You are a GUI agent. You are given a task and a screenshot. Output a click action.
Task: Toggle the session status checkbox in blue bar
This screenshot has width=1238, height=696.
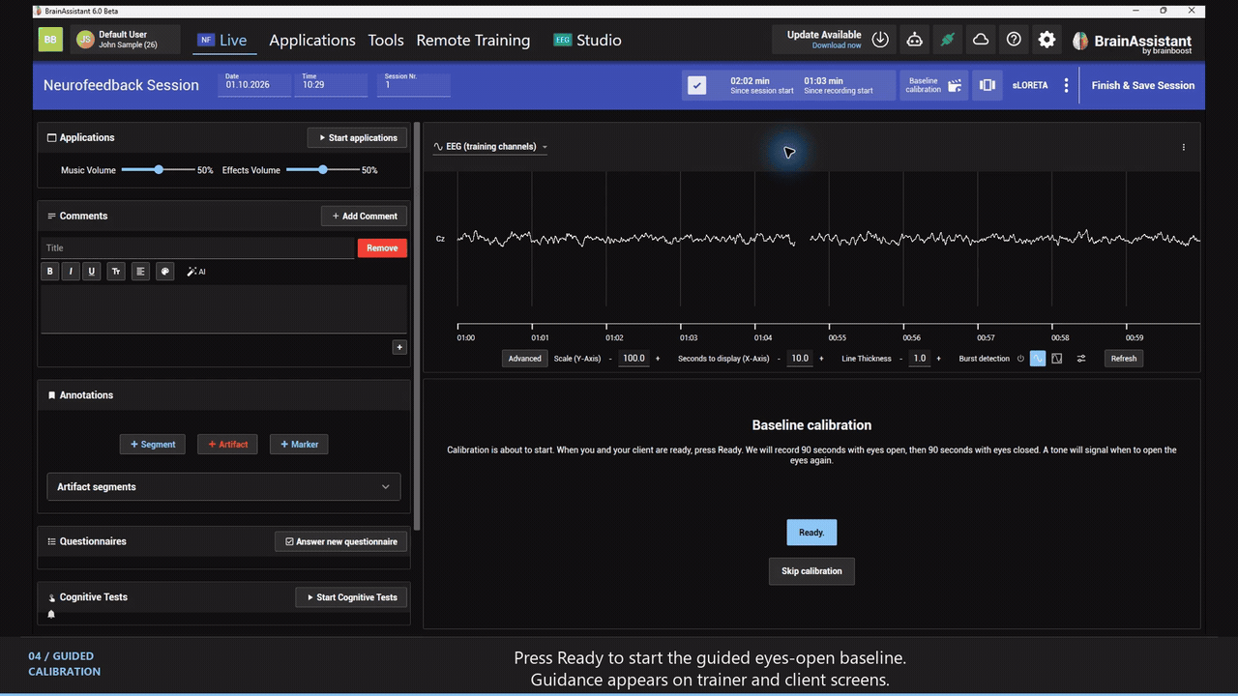coord(697,85)
